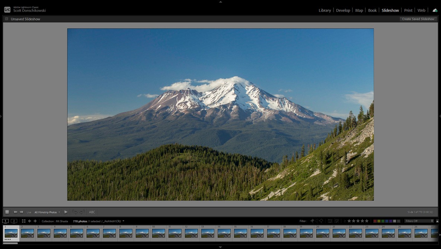Viewport: 441px width, 249px height.
Task: Open the Filters Off preset dropdown
Action: point(419,221)
